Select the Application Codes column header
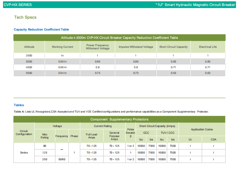The image size is (237, 172). 202,129
